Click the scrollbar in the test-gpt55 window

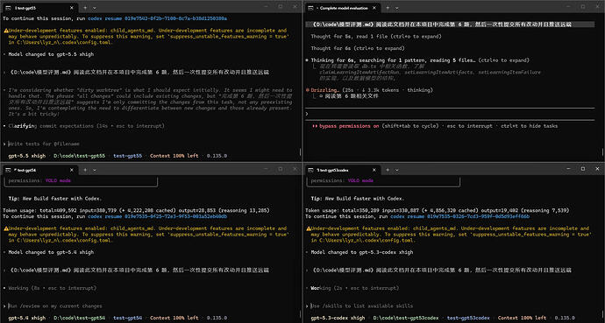click(x=301, y=152)
